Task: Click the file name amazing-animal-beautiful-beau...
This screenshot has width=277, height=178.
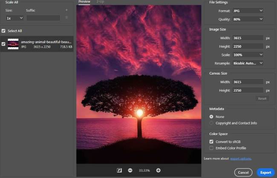Action: tap(46, 42)
